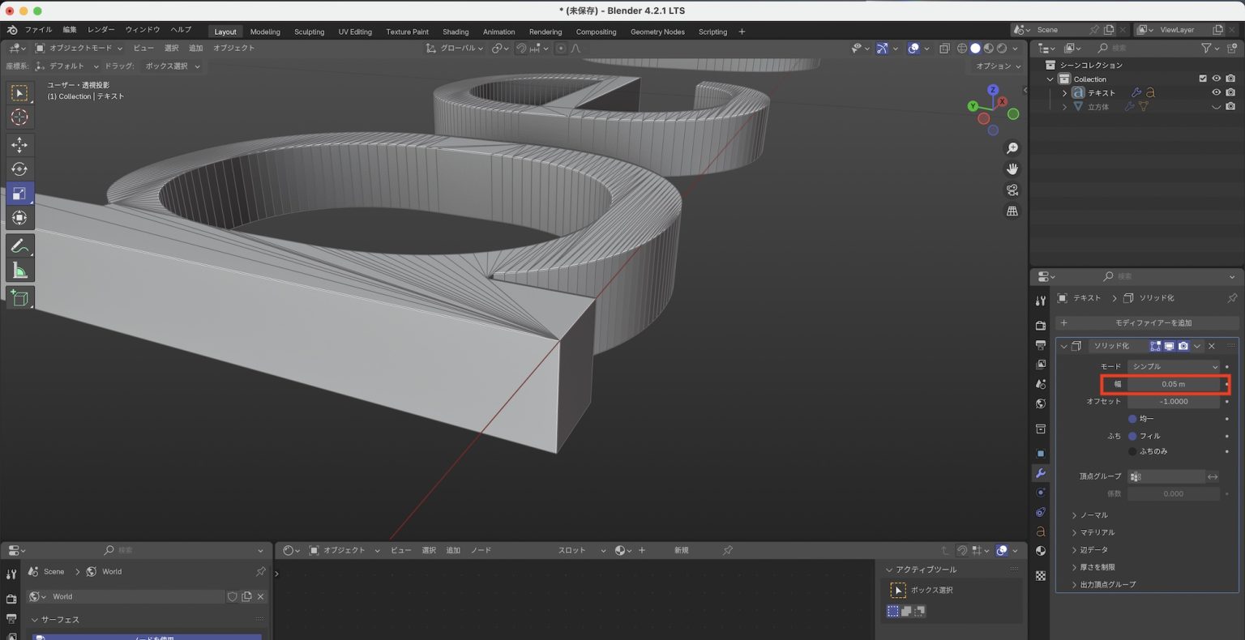Toggle proportional editing in the header
This screenshot has height=640, width=1245.
[x=560, y=48]
